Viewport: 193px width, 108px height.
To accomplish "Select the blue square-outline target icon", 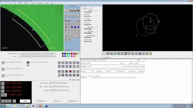I will point(59,71).
